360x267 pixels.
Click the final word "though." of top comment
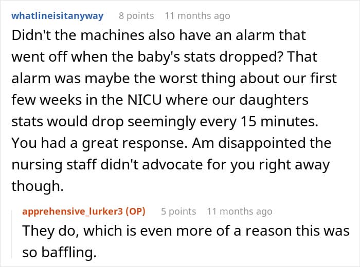click(38, 186)
